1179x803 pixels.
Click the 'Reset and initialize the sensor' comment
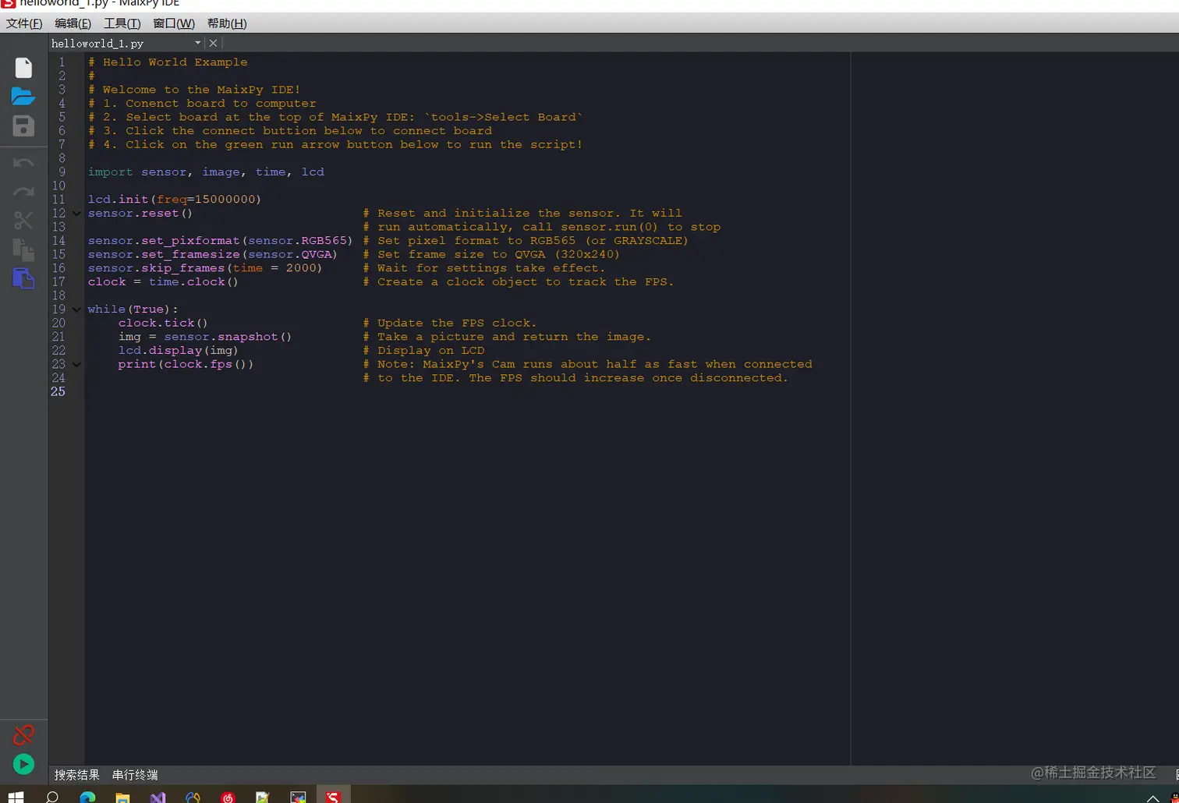tap(522, 214)
